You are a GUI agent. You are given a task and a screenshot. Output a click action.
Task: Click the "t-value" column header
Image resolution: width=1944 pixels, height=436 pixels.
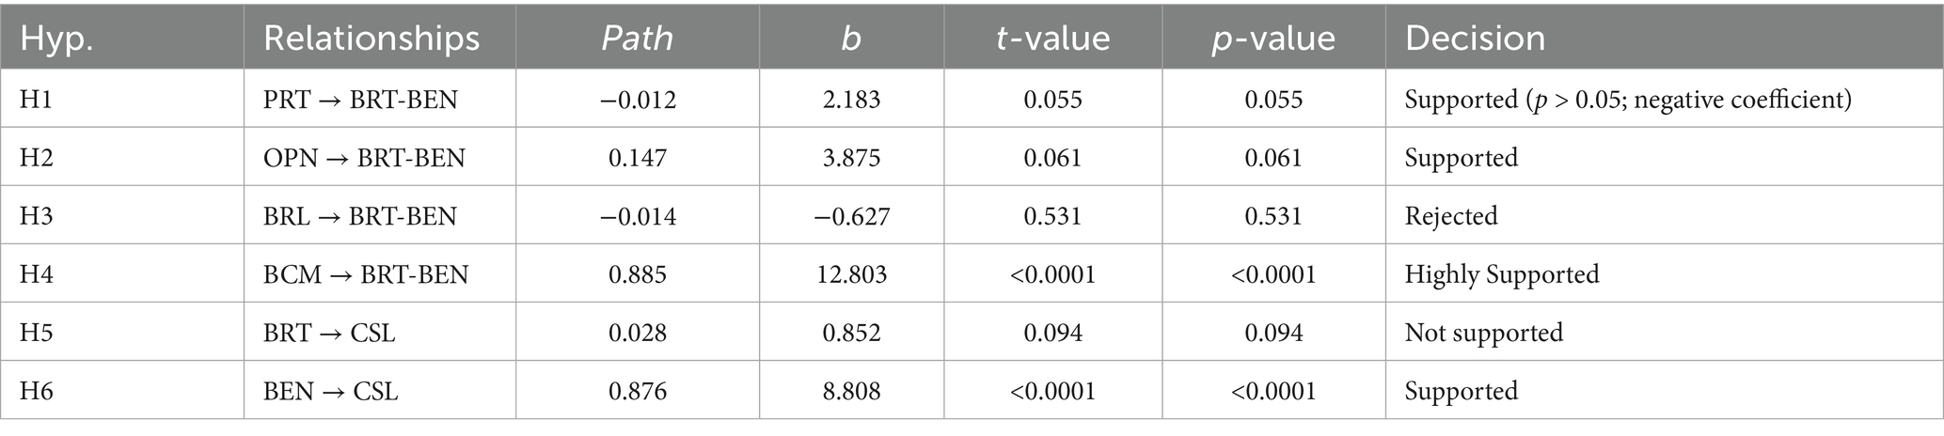(1052, 39)
